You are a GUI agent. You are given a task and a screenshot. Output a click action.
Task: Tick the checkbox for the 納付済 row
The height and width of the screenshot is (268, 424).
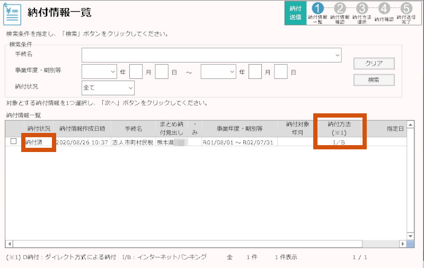[14, 141]
